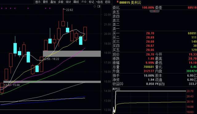Click the 委比 100.00% value
This screenshot has height=114, width=197.
click(x=148, y=8)
